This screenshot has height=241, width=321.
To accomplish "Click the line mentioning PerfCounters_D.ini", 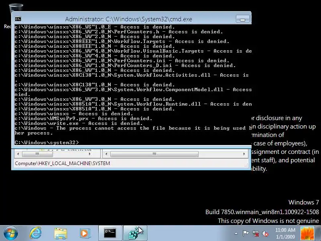I will [x=125, y=65].
